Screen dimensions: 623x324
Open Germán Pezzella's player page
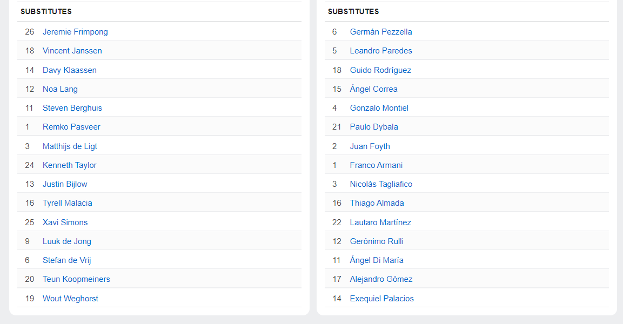(380, 32)
